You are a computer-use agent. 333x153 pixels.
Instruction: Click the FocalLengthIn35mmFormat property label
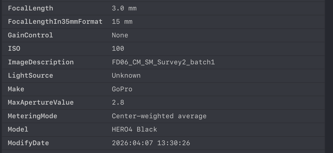pyautogui.click(x=55, y=22)
